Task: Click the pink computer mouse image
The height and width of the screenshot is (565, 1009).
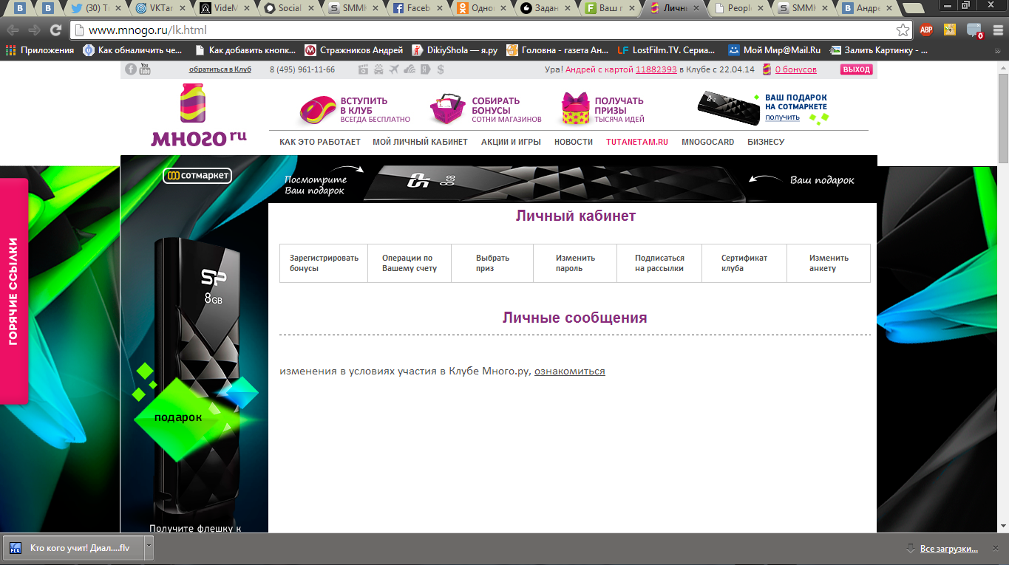Action: click(318, 109)
